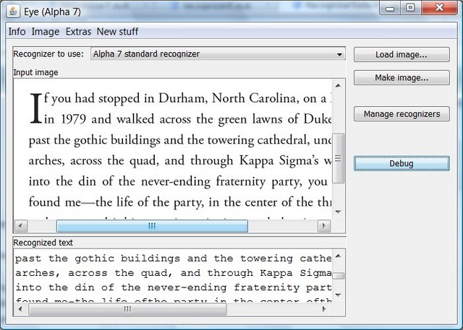Click inside the Recognized text area

pyautogui.click(x=174, y=274)
